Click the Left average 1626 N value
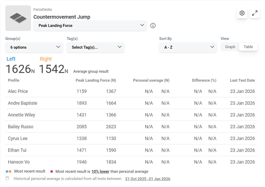The width and height of the screenshot is (265, 187). (x=20, y=69)
